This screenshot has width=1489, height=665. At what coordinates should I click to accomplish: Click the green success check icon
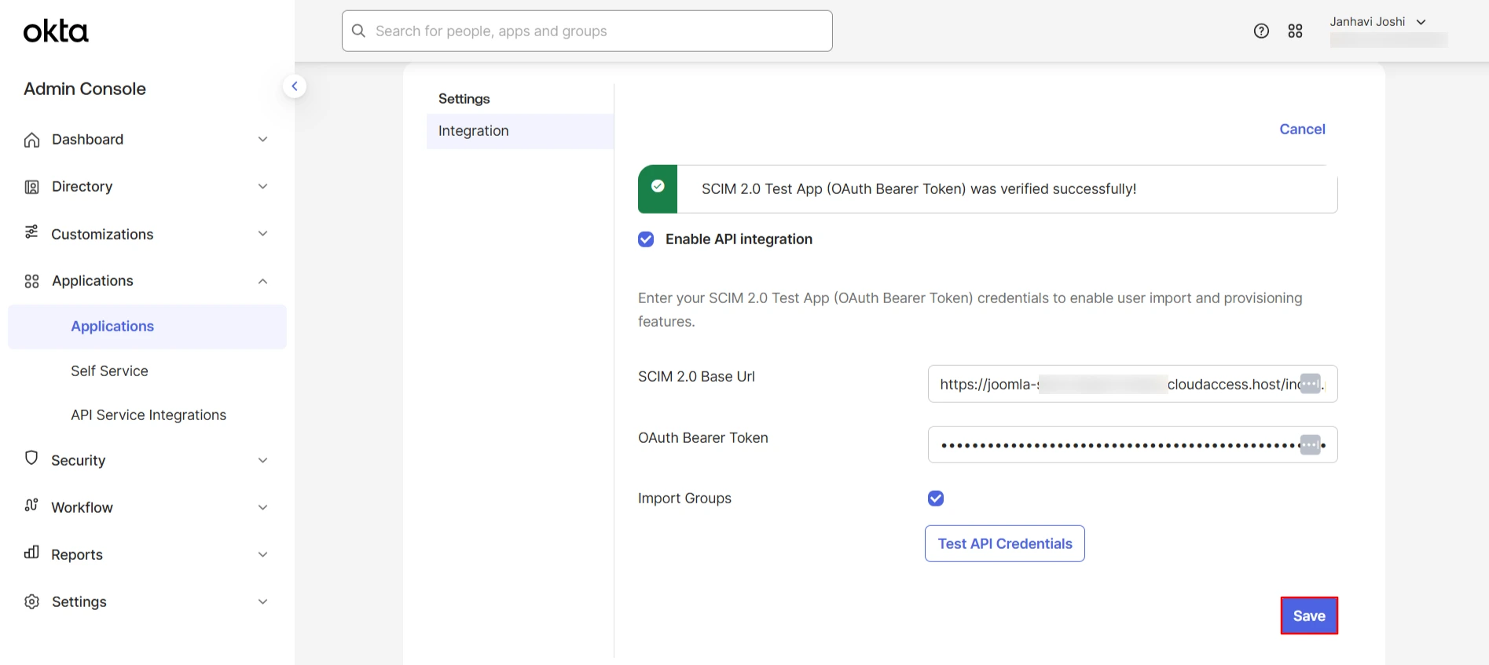click(x=658, y=186)
